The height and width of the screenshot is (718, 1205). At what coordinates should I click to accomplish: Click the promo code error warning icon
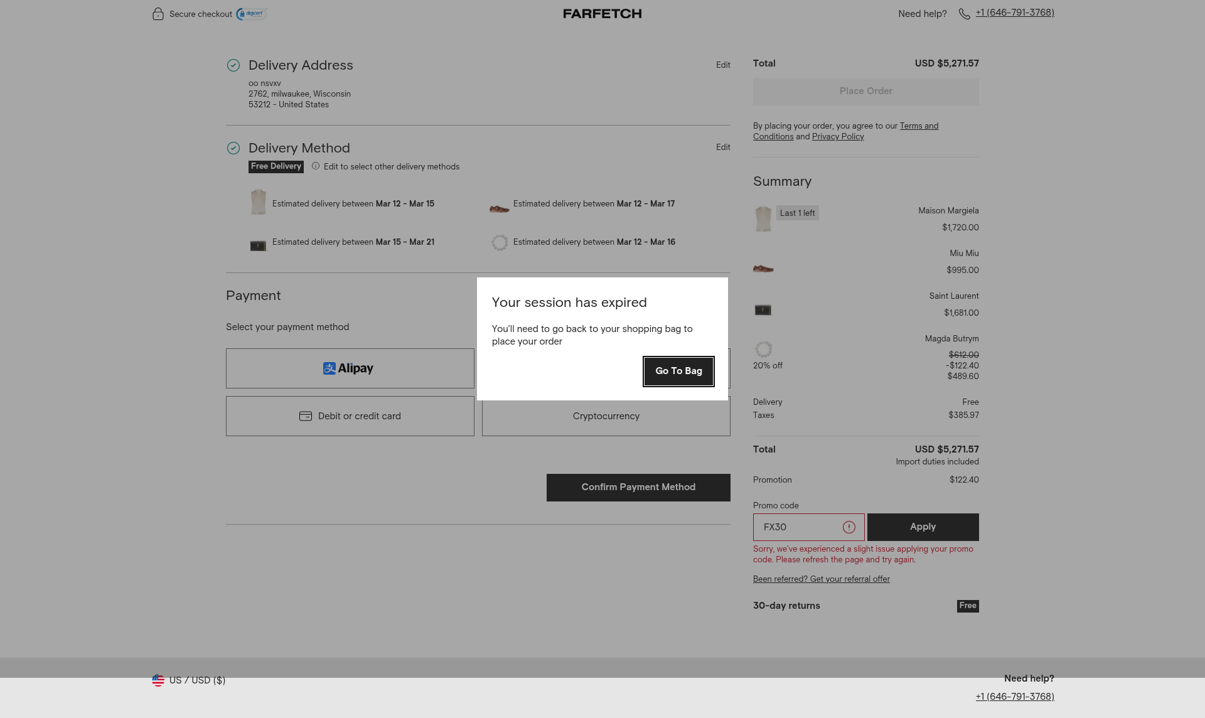coord(849,527)
